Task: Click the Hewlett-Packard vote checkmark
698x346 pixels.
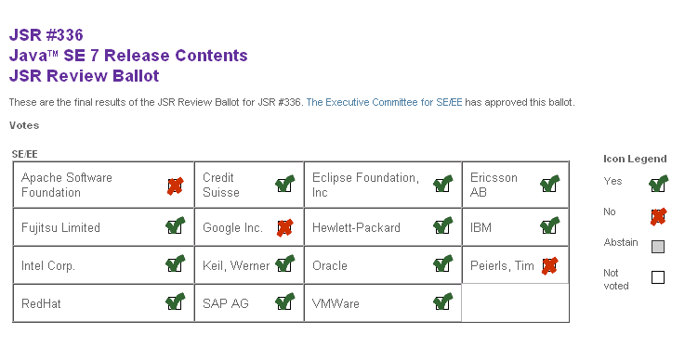Action: point(443,225)
